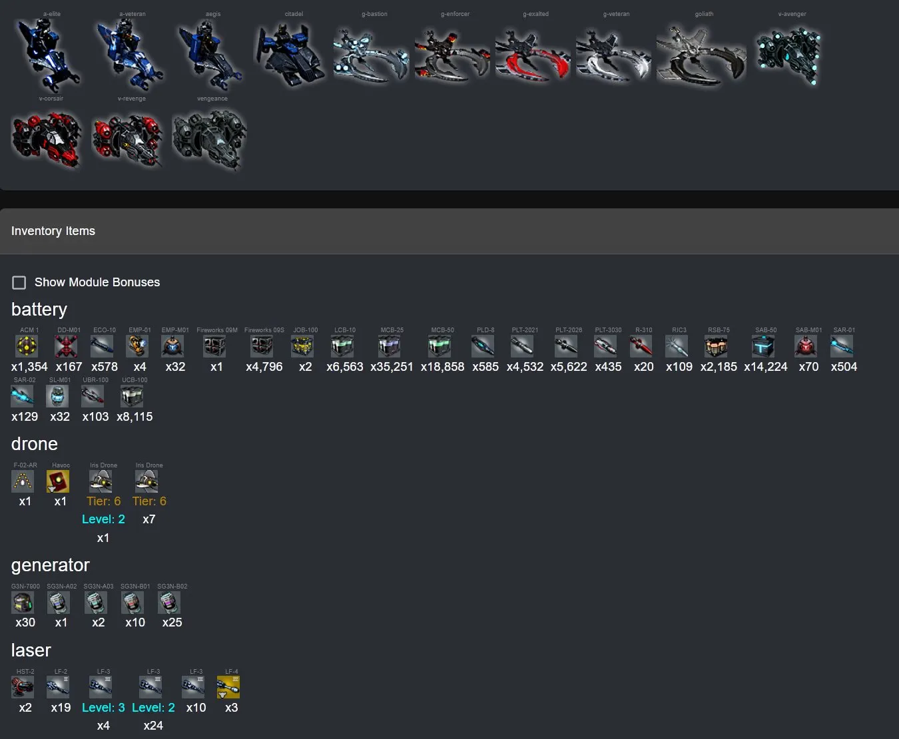This screenshot has width=899, height=739.
Task: Click the SAB-M01 mine icon
Action: pos(806,346)
